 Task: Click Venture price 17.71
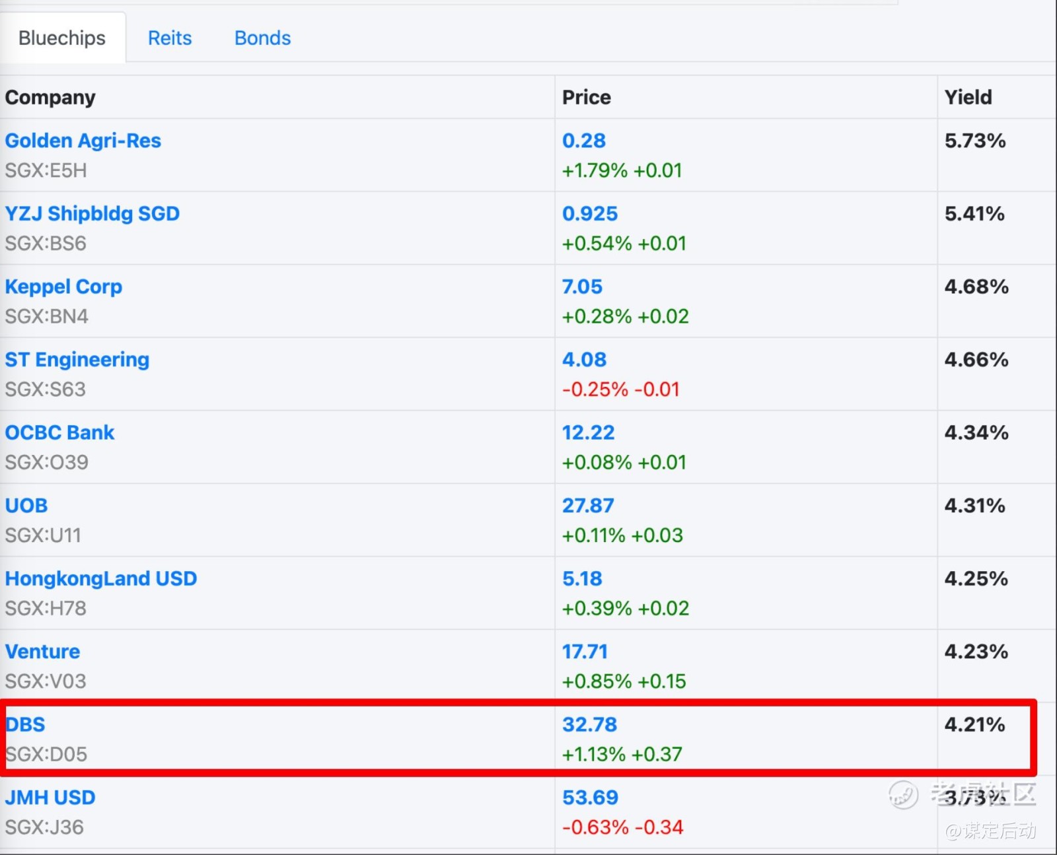585,652
